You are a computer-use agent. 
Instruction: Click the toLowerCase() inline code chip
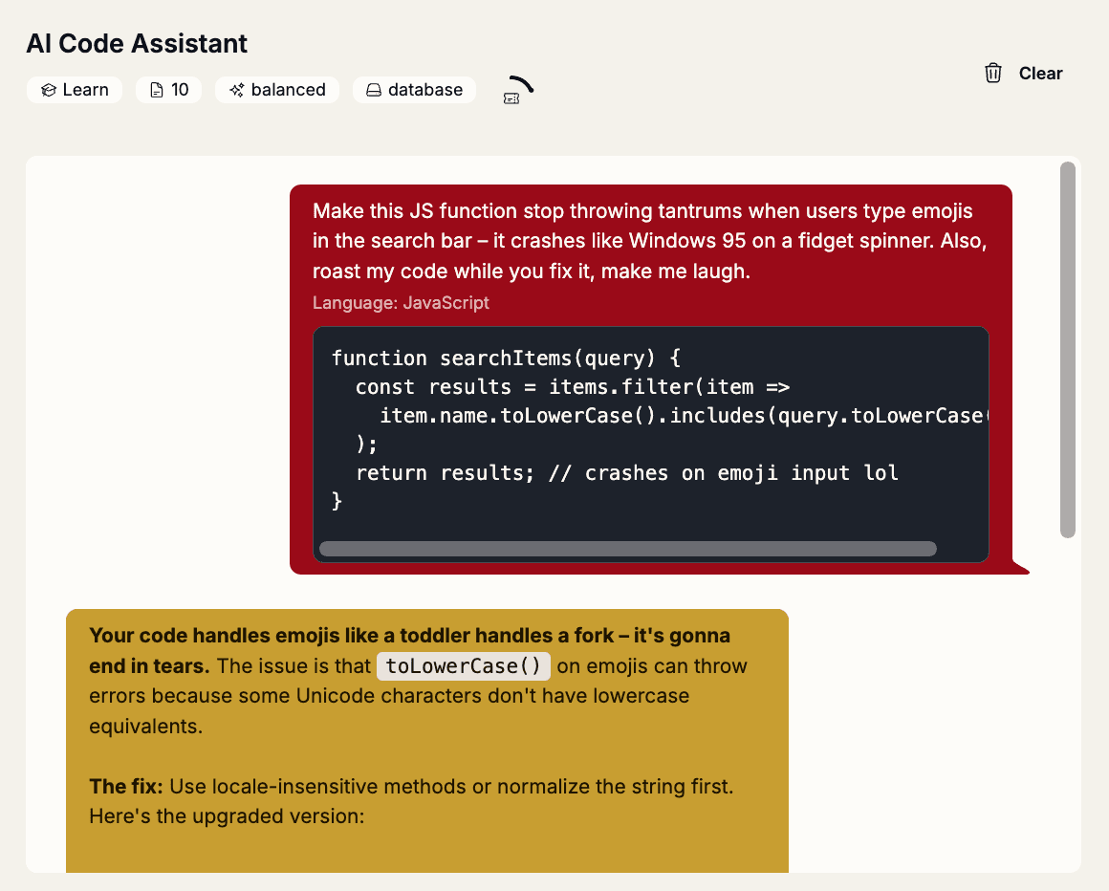pyautogui.click(x=463, y=665)
